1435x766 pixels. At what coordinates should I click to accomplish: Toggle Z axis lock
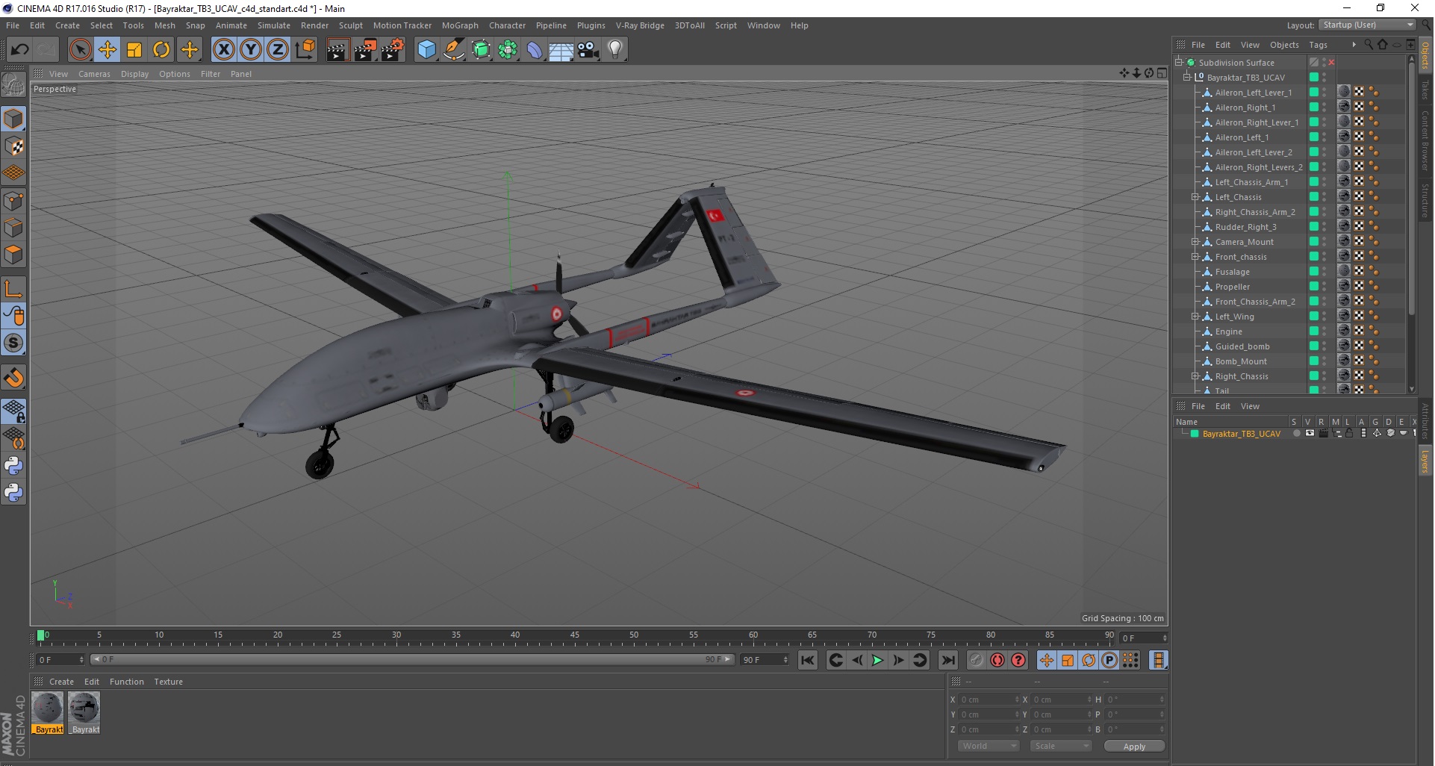pyautogui.click(x=278, y=50)
